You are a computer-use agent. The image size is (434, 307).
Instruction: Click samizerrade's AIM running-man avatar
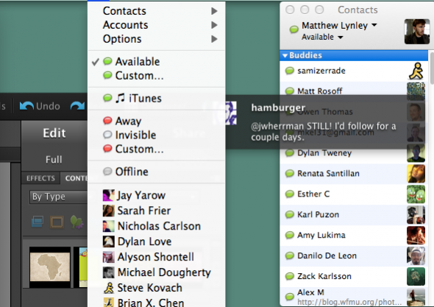[x=416, y=71]
